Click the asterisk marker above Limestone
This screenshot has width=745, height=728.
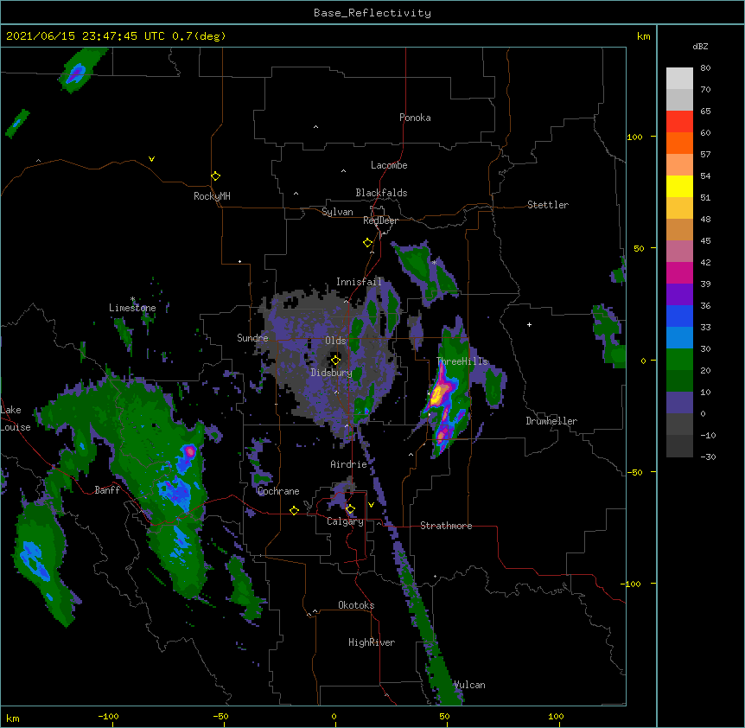[132, 299]
